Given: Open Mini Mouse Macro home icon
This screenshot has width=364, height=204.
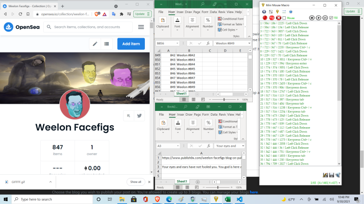Looking at the screenshot, I should [264, 11].
